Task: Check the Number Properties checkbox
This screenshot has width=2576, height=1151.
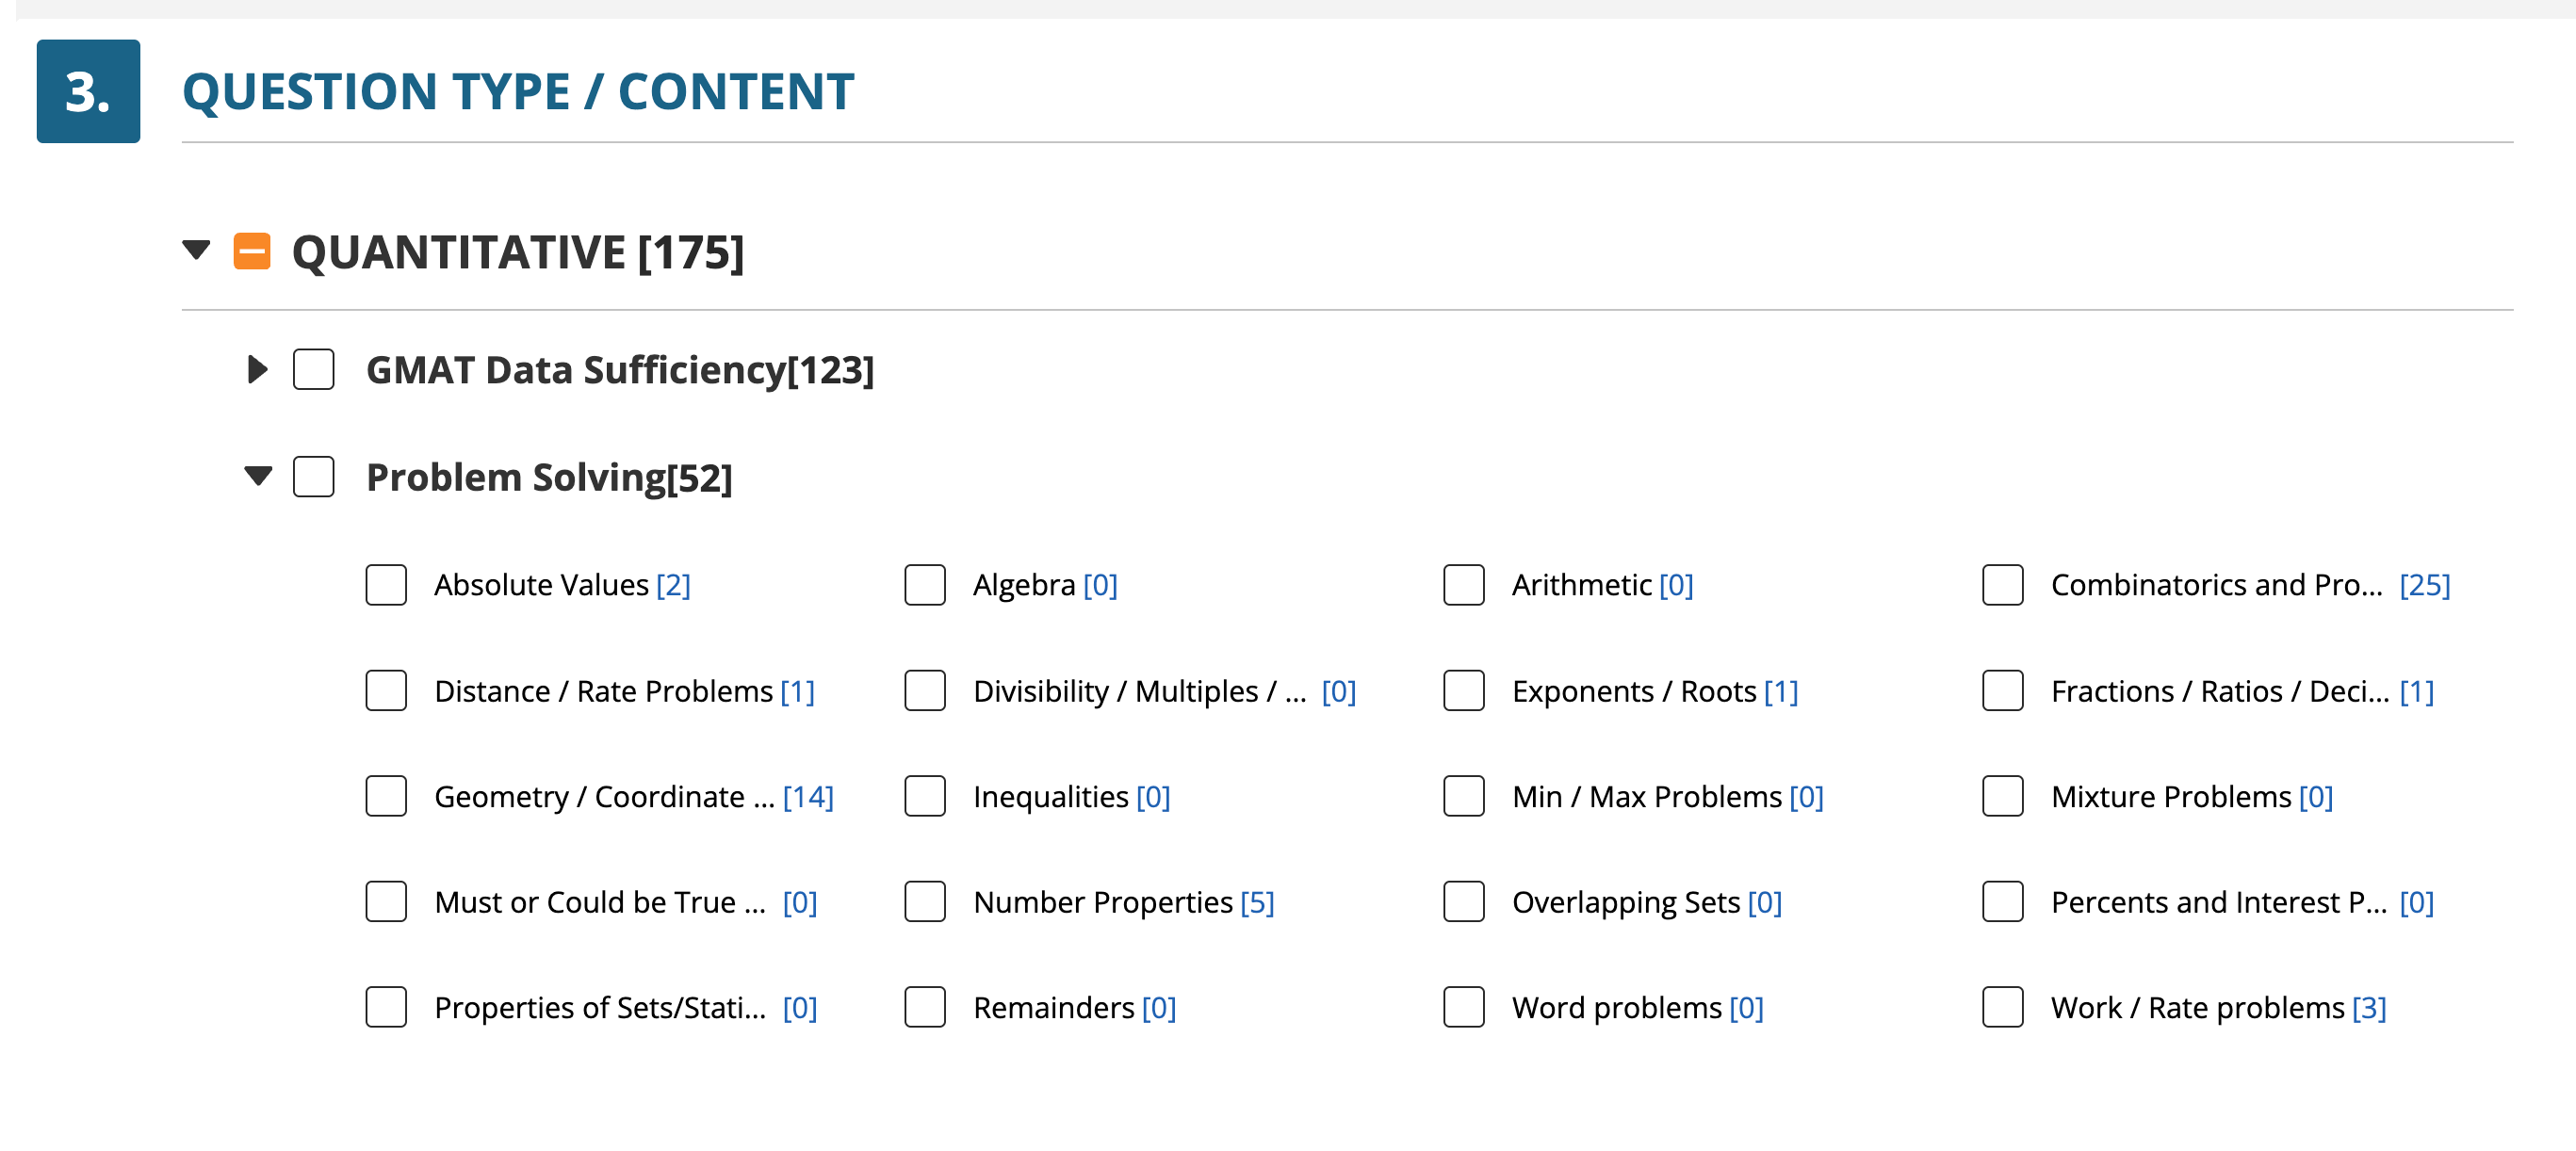Action: (924, 902)
